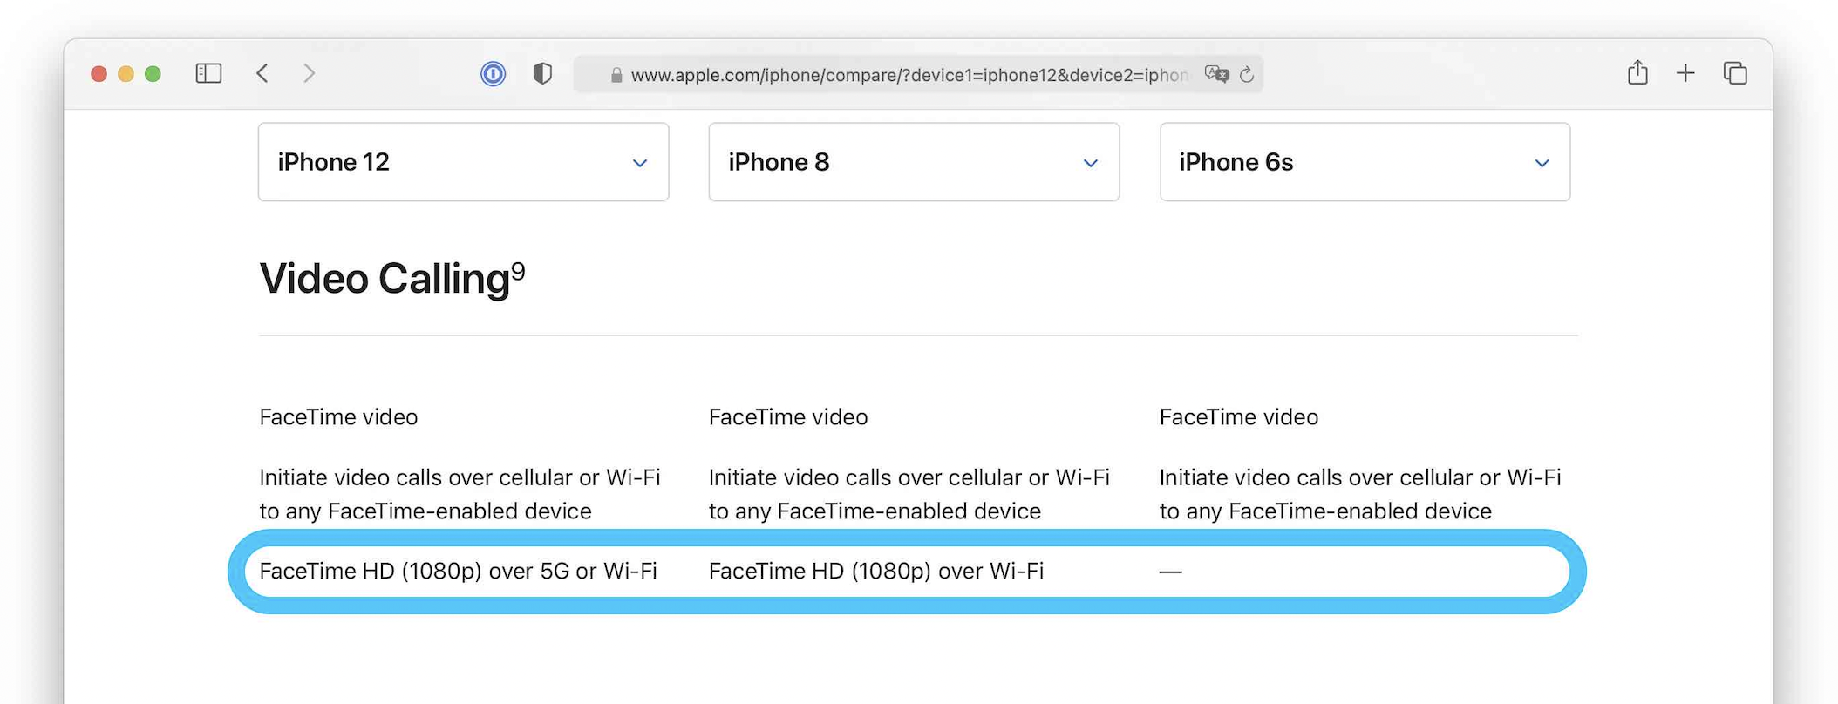This screenshot has width=1838, height=704.
Task: Open a new tab with plus icon
Action: click(x=1685, y=73)
